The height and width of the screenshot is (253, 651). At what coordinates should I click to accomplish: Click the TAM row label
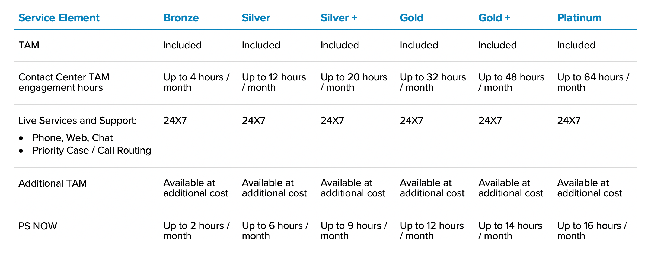click(x=29, y=45)
